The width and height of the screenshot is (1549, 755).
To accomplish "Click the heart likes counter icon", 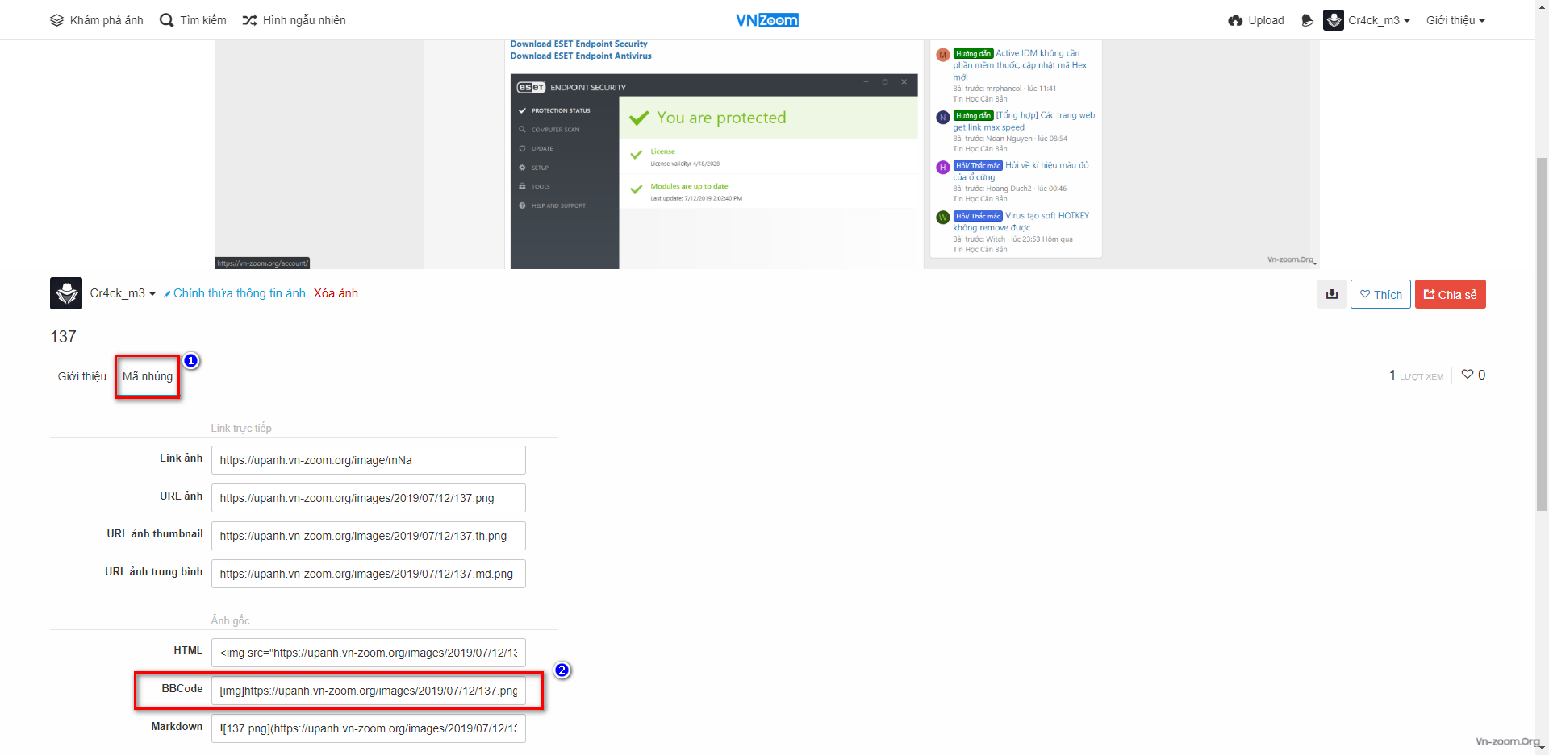I will tap(1468, 375).
